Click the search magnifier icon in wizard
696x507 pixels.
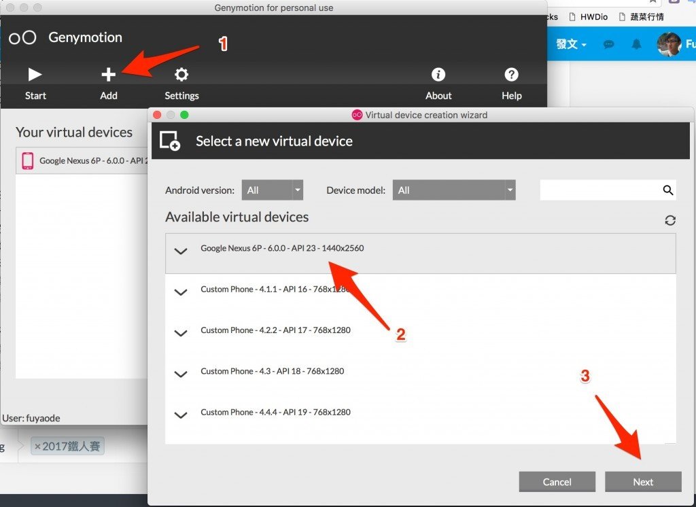(668, 190)
